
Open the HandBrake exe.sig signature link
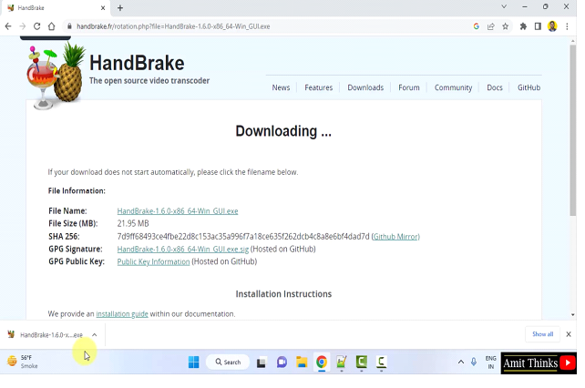(x=183, y=250)
